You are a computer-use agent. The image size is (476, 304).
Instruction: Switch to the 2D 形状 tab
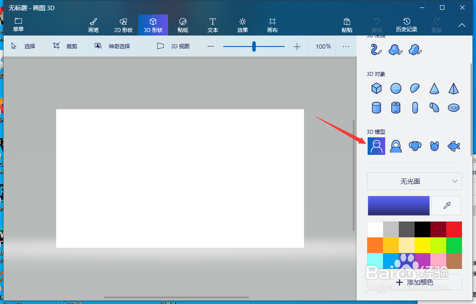tap(123, 25)
